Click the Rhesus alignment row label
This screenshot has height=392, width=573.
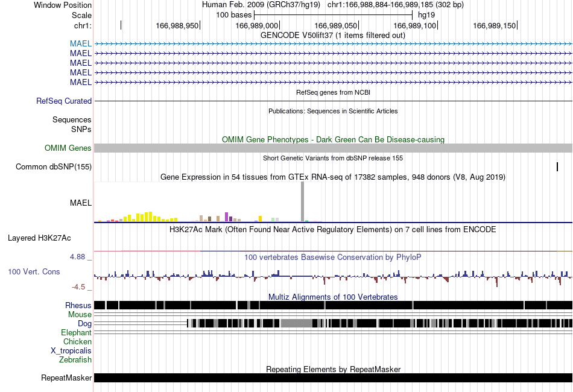pyautogui.click(x=78, y=305)
